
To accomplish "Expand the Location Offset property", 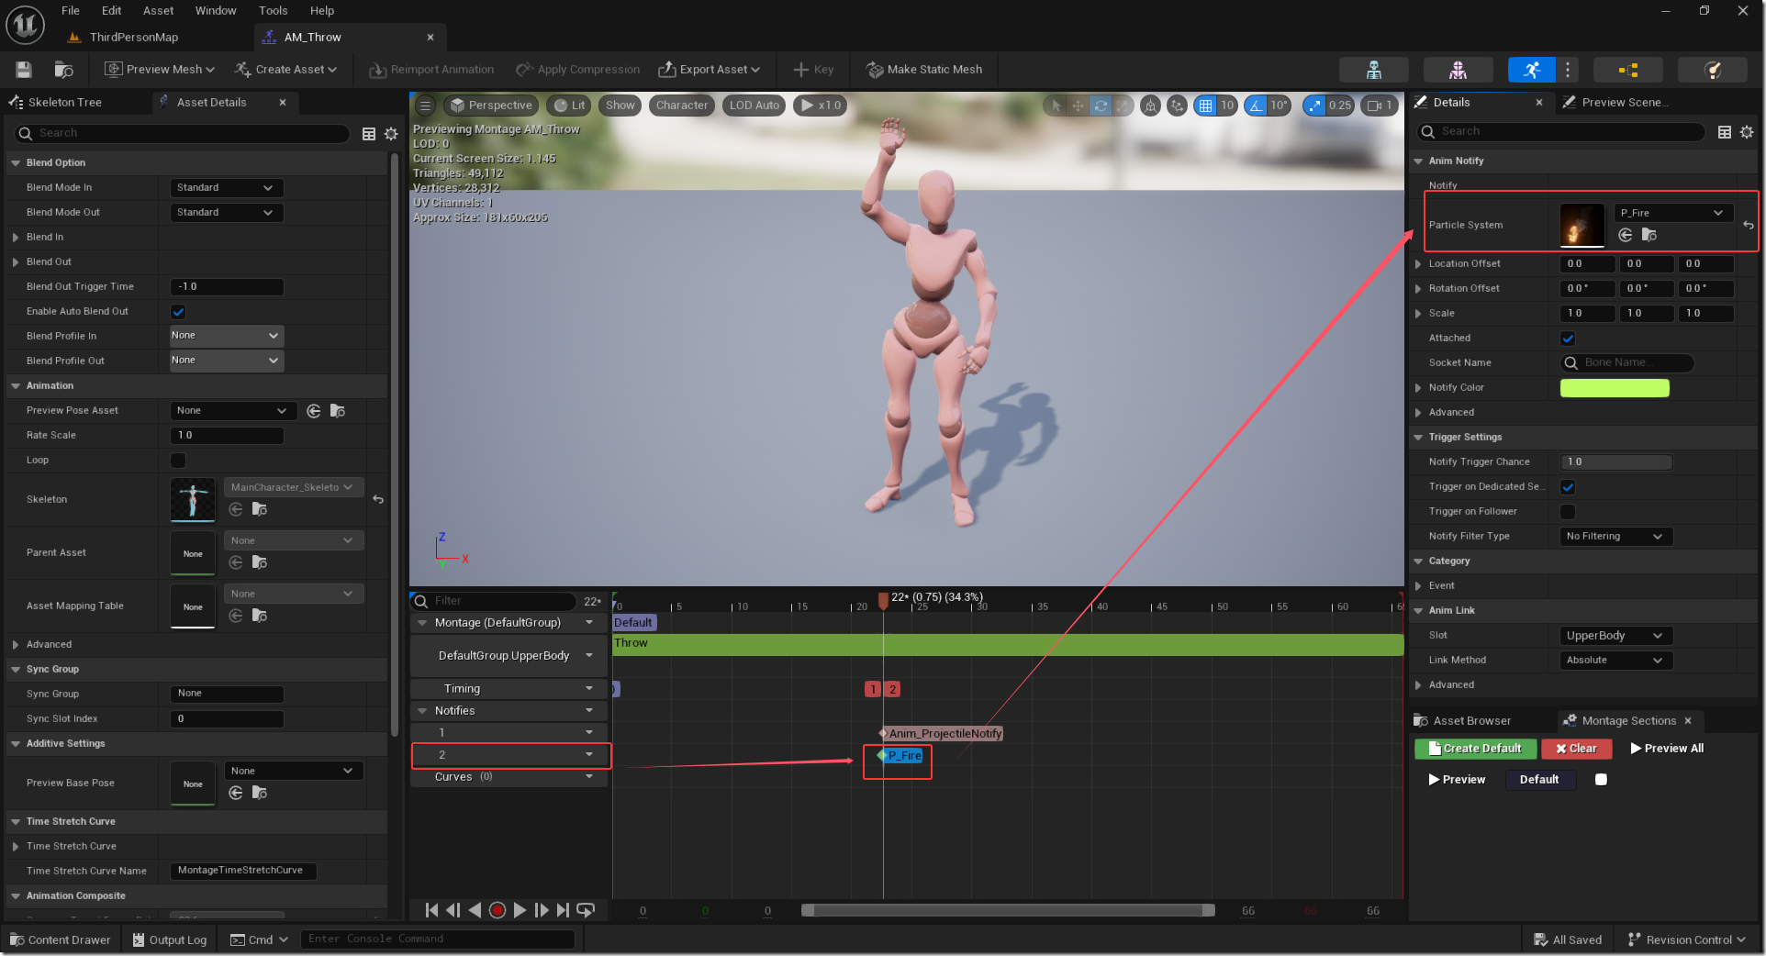I will (1418, 264).
